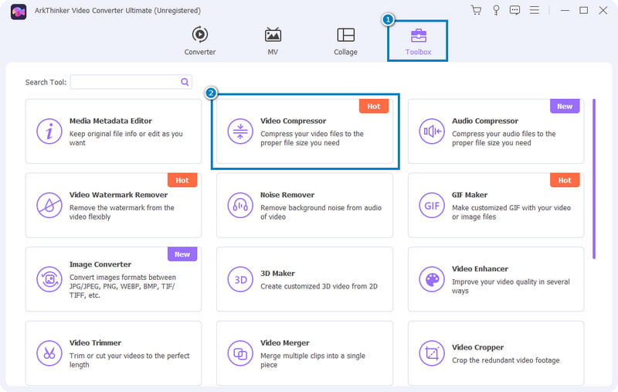
Task: Click "Compress your video files" description
Action: click(312, 138)
